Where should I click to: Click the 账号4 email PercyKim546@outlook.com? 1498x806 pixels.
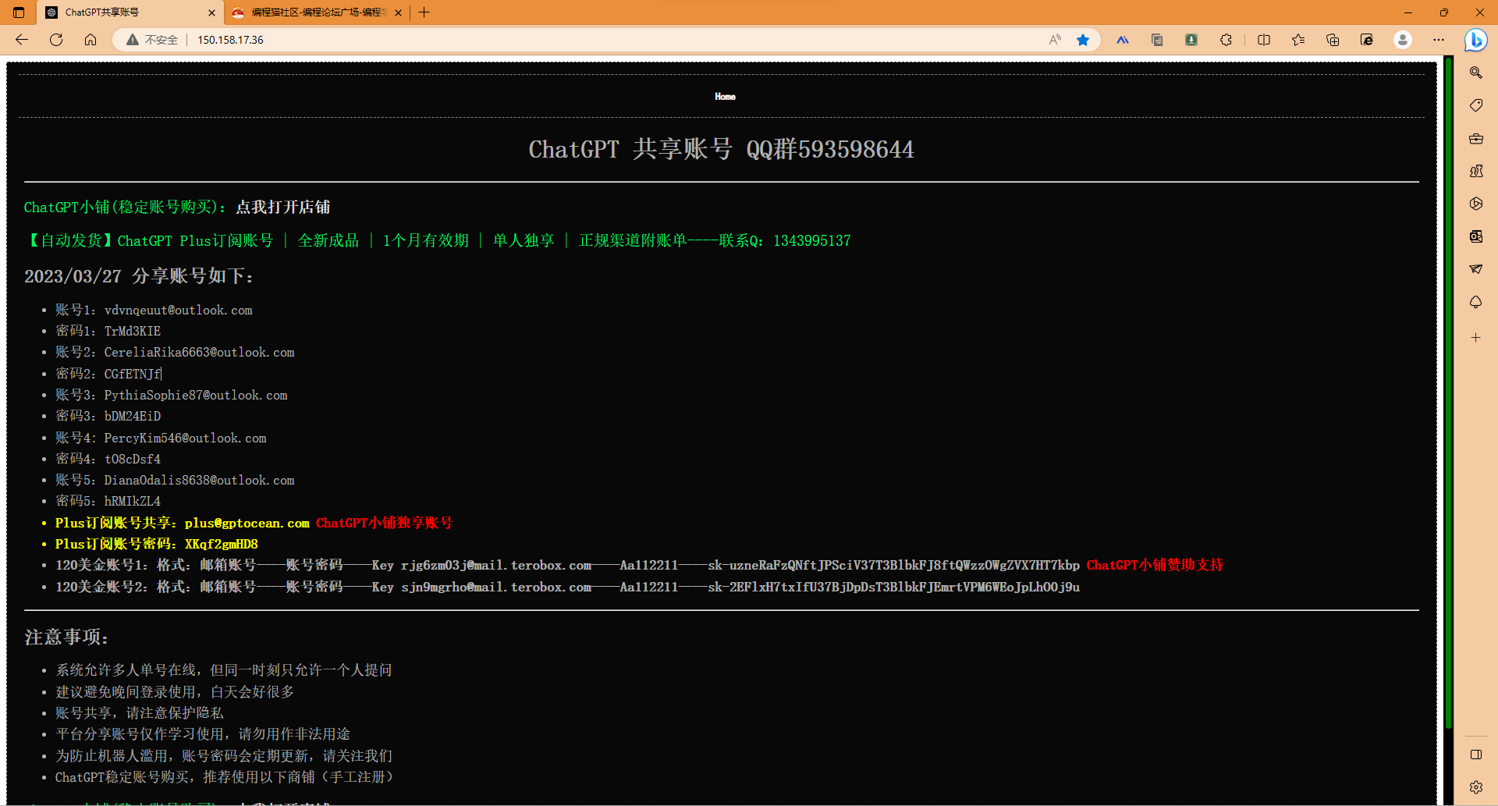(186, 438)
